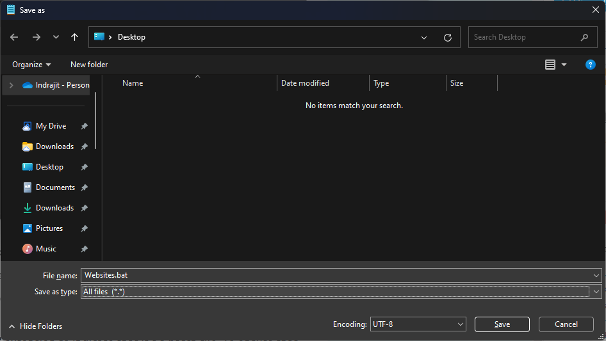This screenshot has height=341, width=606.
Task: Select My Drive in sidebar
Action: point(51,126)
